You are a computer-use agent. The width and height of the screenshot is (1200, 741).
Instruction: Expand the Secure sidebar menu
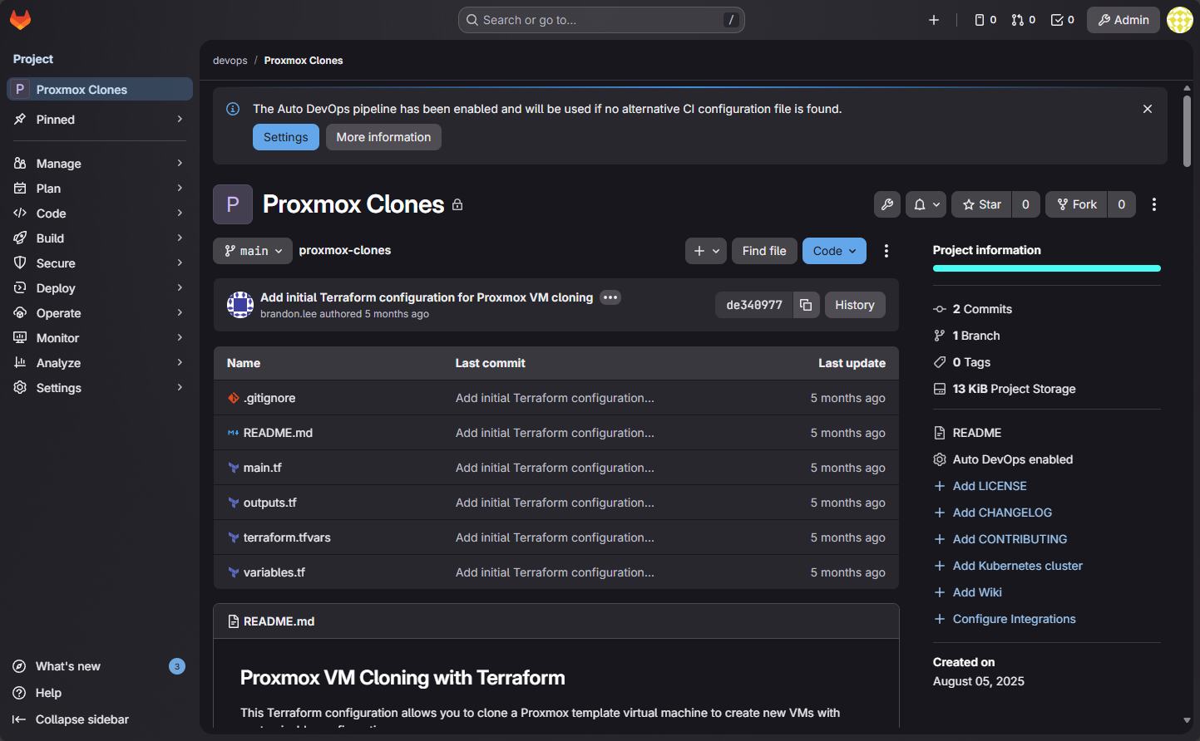(100, 263)
